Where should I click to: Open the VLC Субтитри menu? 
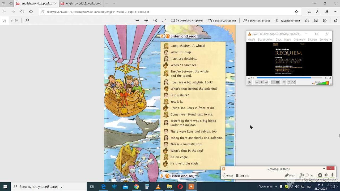(x=299, y=40)
